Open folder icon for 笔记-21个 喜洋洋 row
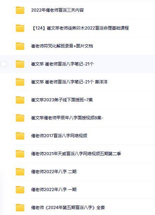Screen dimensions: 155x215 point(20,82)
